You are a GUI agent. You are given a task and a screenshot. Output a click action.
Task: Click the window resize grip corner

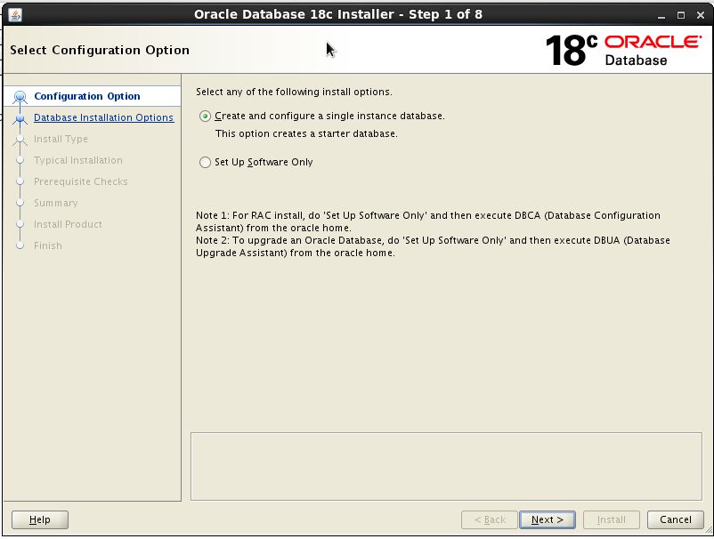tap(709, 531)
